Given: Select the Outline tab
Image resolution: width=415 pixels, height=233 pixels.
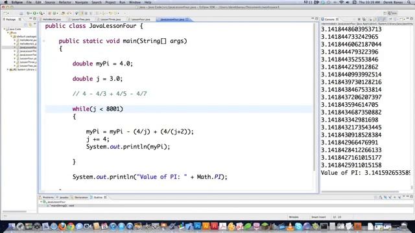Looking at the screenshot, I should click(98, 197).
